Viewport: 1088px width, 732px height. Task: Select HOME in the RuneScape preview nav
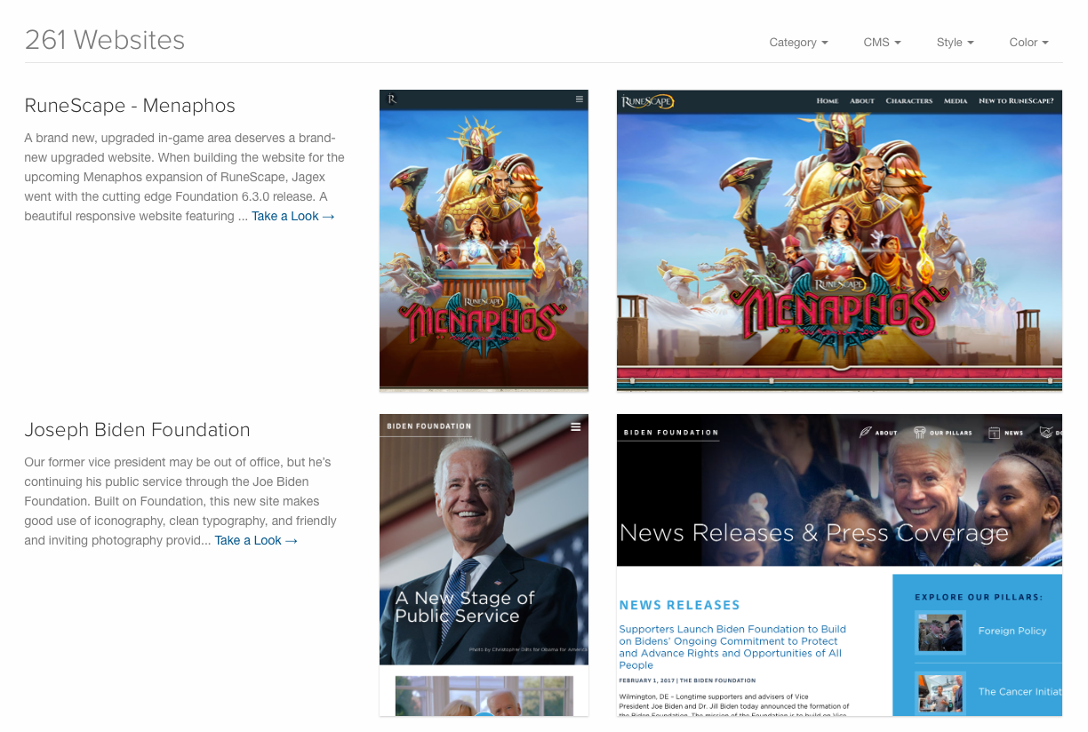pyautogui.click(x=828, y=101)
